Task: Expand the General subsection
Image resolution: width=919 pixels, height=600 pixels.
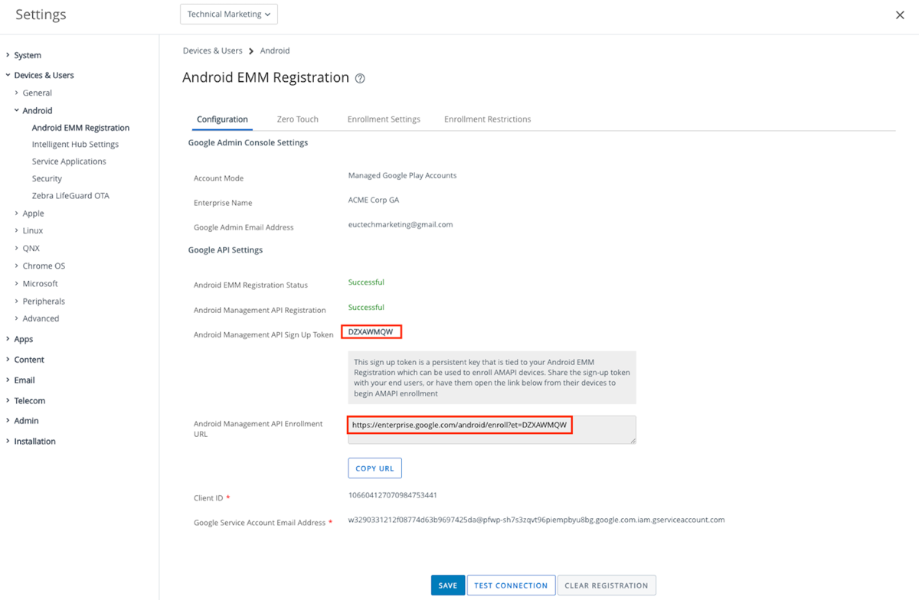Action: click(x=37, y=93)
